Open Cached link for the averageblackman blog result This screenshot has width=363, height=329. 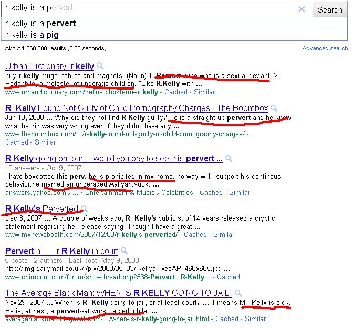click(227, 319)
